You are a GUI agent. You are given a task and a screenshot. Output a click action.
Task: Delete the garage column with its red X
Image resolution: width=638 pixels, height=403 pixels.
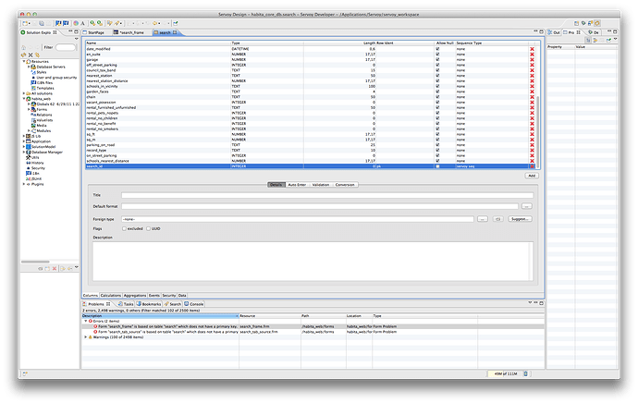click(532, 59)
